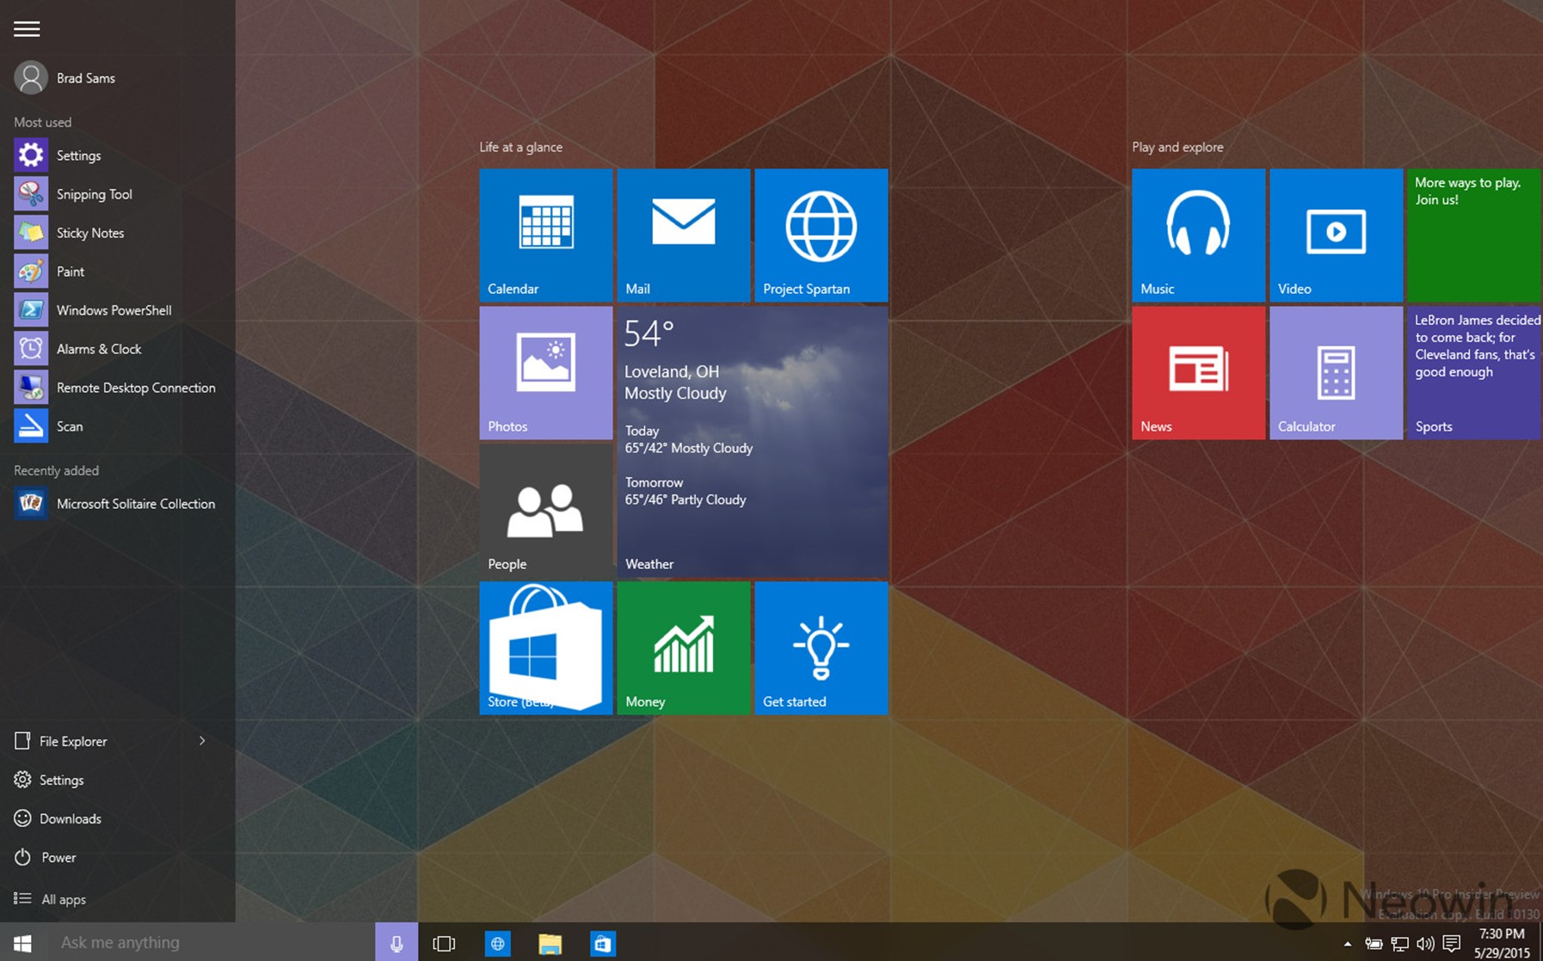This screenshot has width=1543, height=961.
Task: Click the Get started lightbulb tile
Action: pos(821,647)
